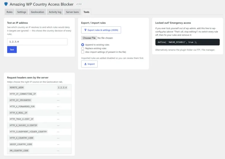
Task: Click the REMOTE_ADDR header name
Action: coord(17,87)
